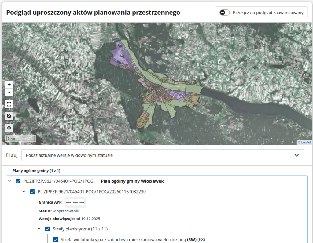The width and height of the screenshot is (313, 243).
Task: Uncheck PL.ZIPPZP.9621/046401-POG/1POG plan checkbox
Action: [18, 181]
